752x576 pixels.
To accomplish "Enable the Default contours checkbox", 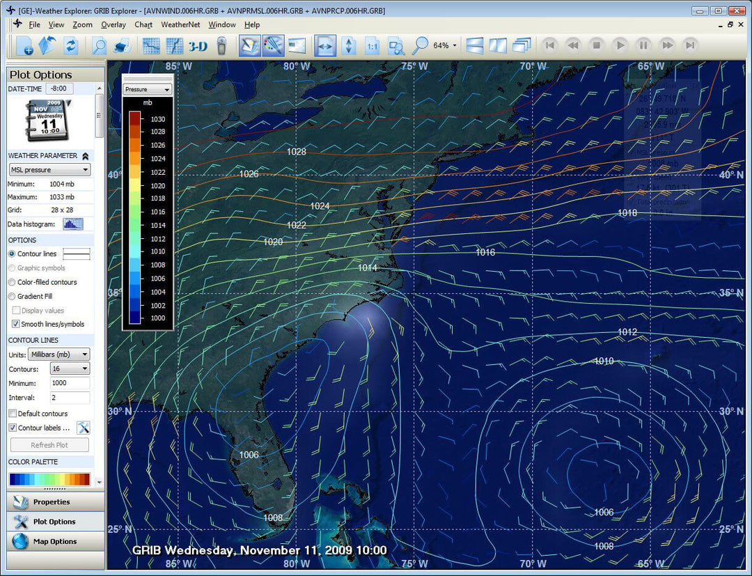I will coord(13,414).
